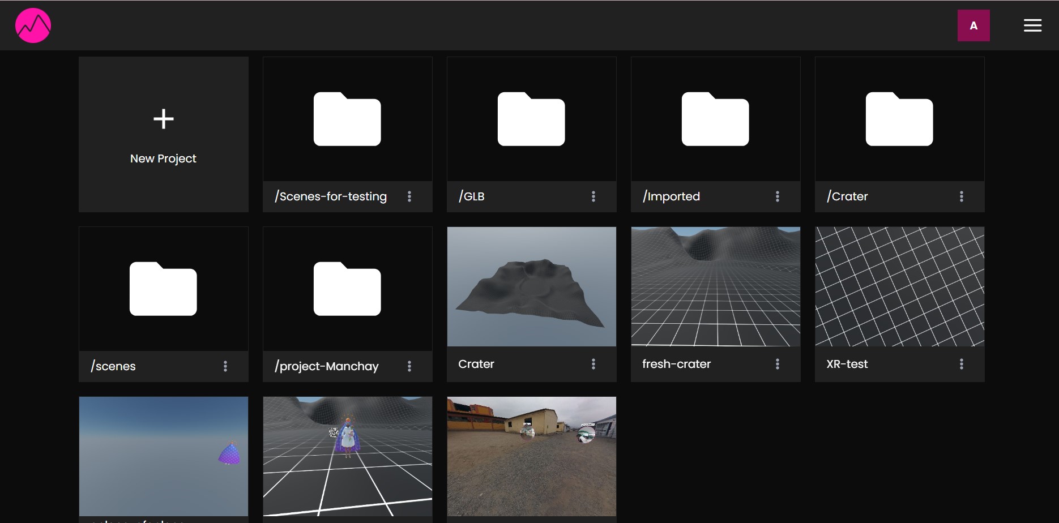
Task: Click the /Imported folder name
Action: pos(671,196)
